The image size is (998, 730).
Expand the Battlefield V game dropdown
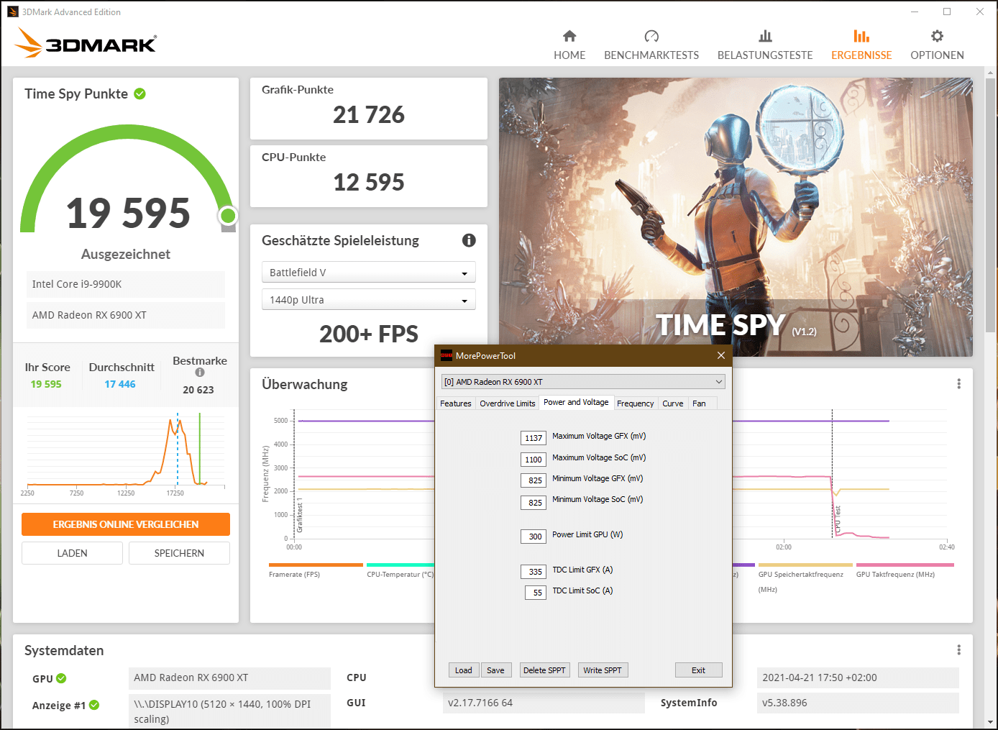[369, 273]
